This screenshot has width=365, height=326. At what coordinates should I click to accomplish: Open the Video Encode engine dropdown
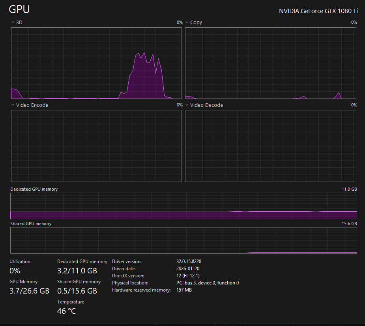13,105
